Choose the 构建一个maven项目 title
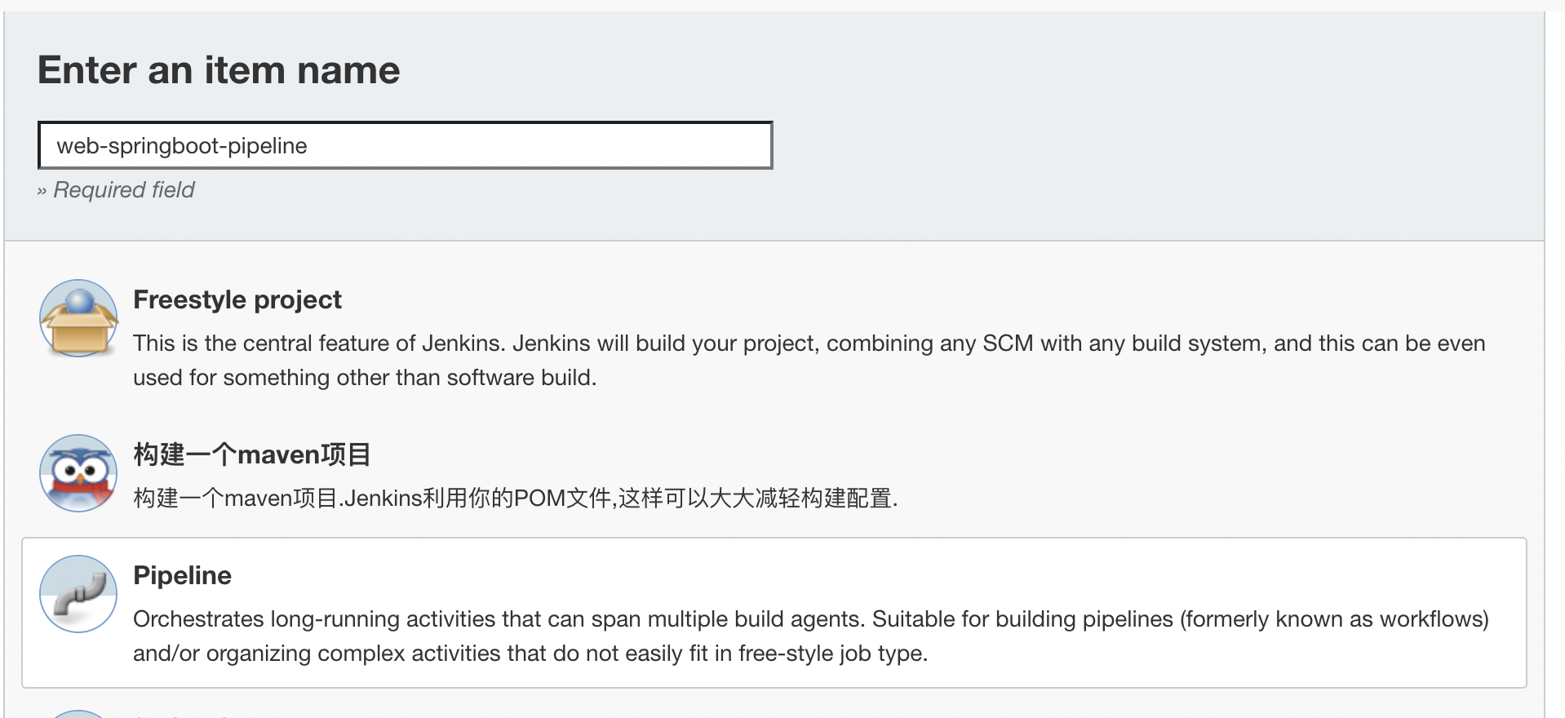The width and height of the screenshot is (1565, 718). pos(252,454)
